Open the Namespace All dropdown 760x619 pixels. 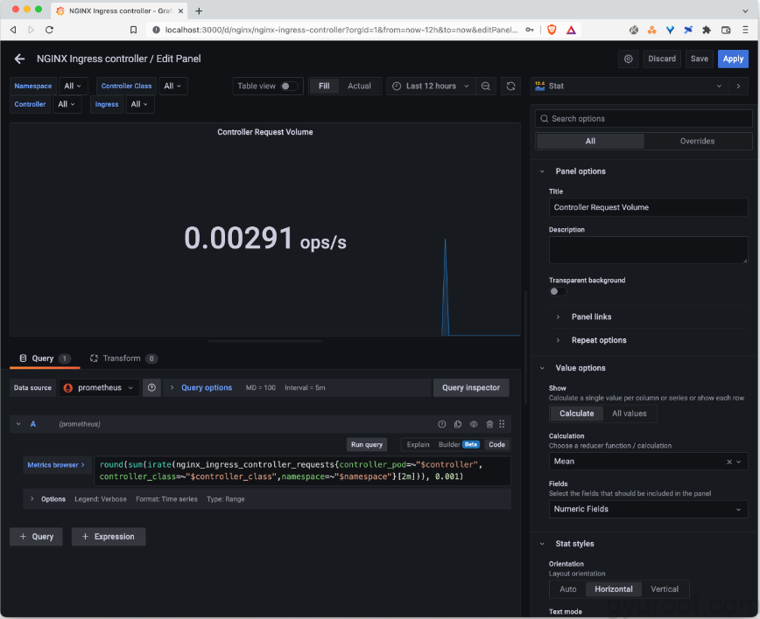pos(73,87)
